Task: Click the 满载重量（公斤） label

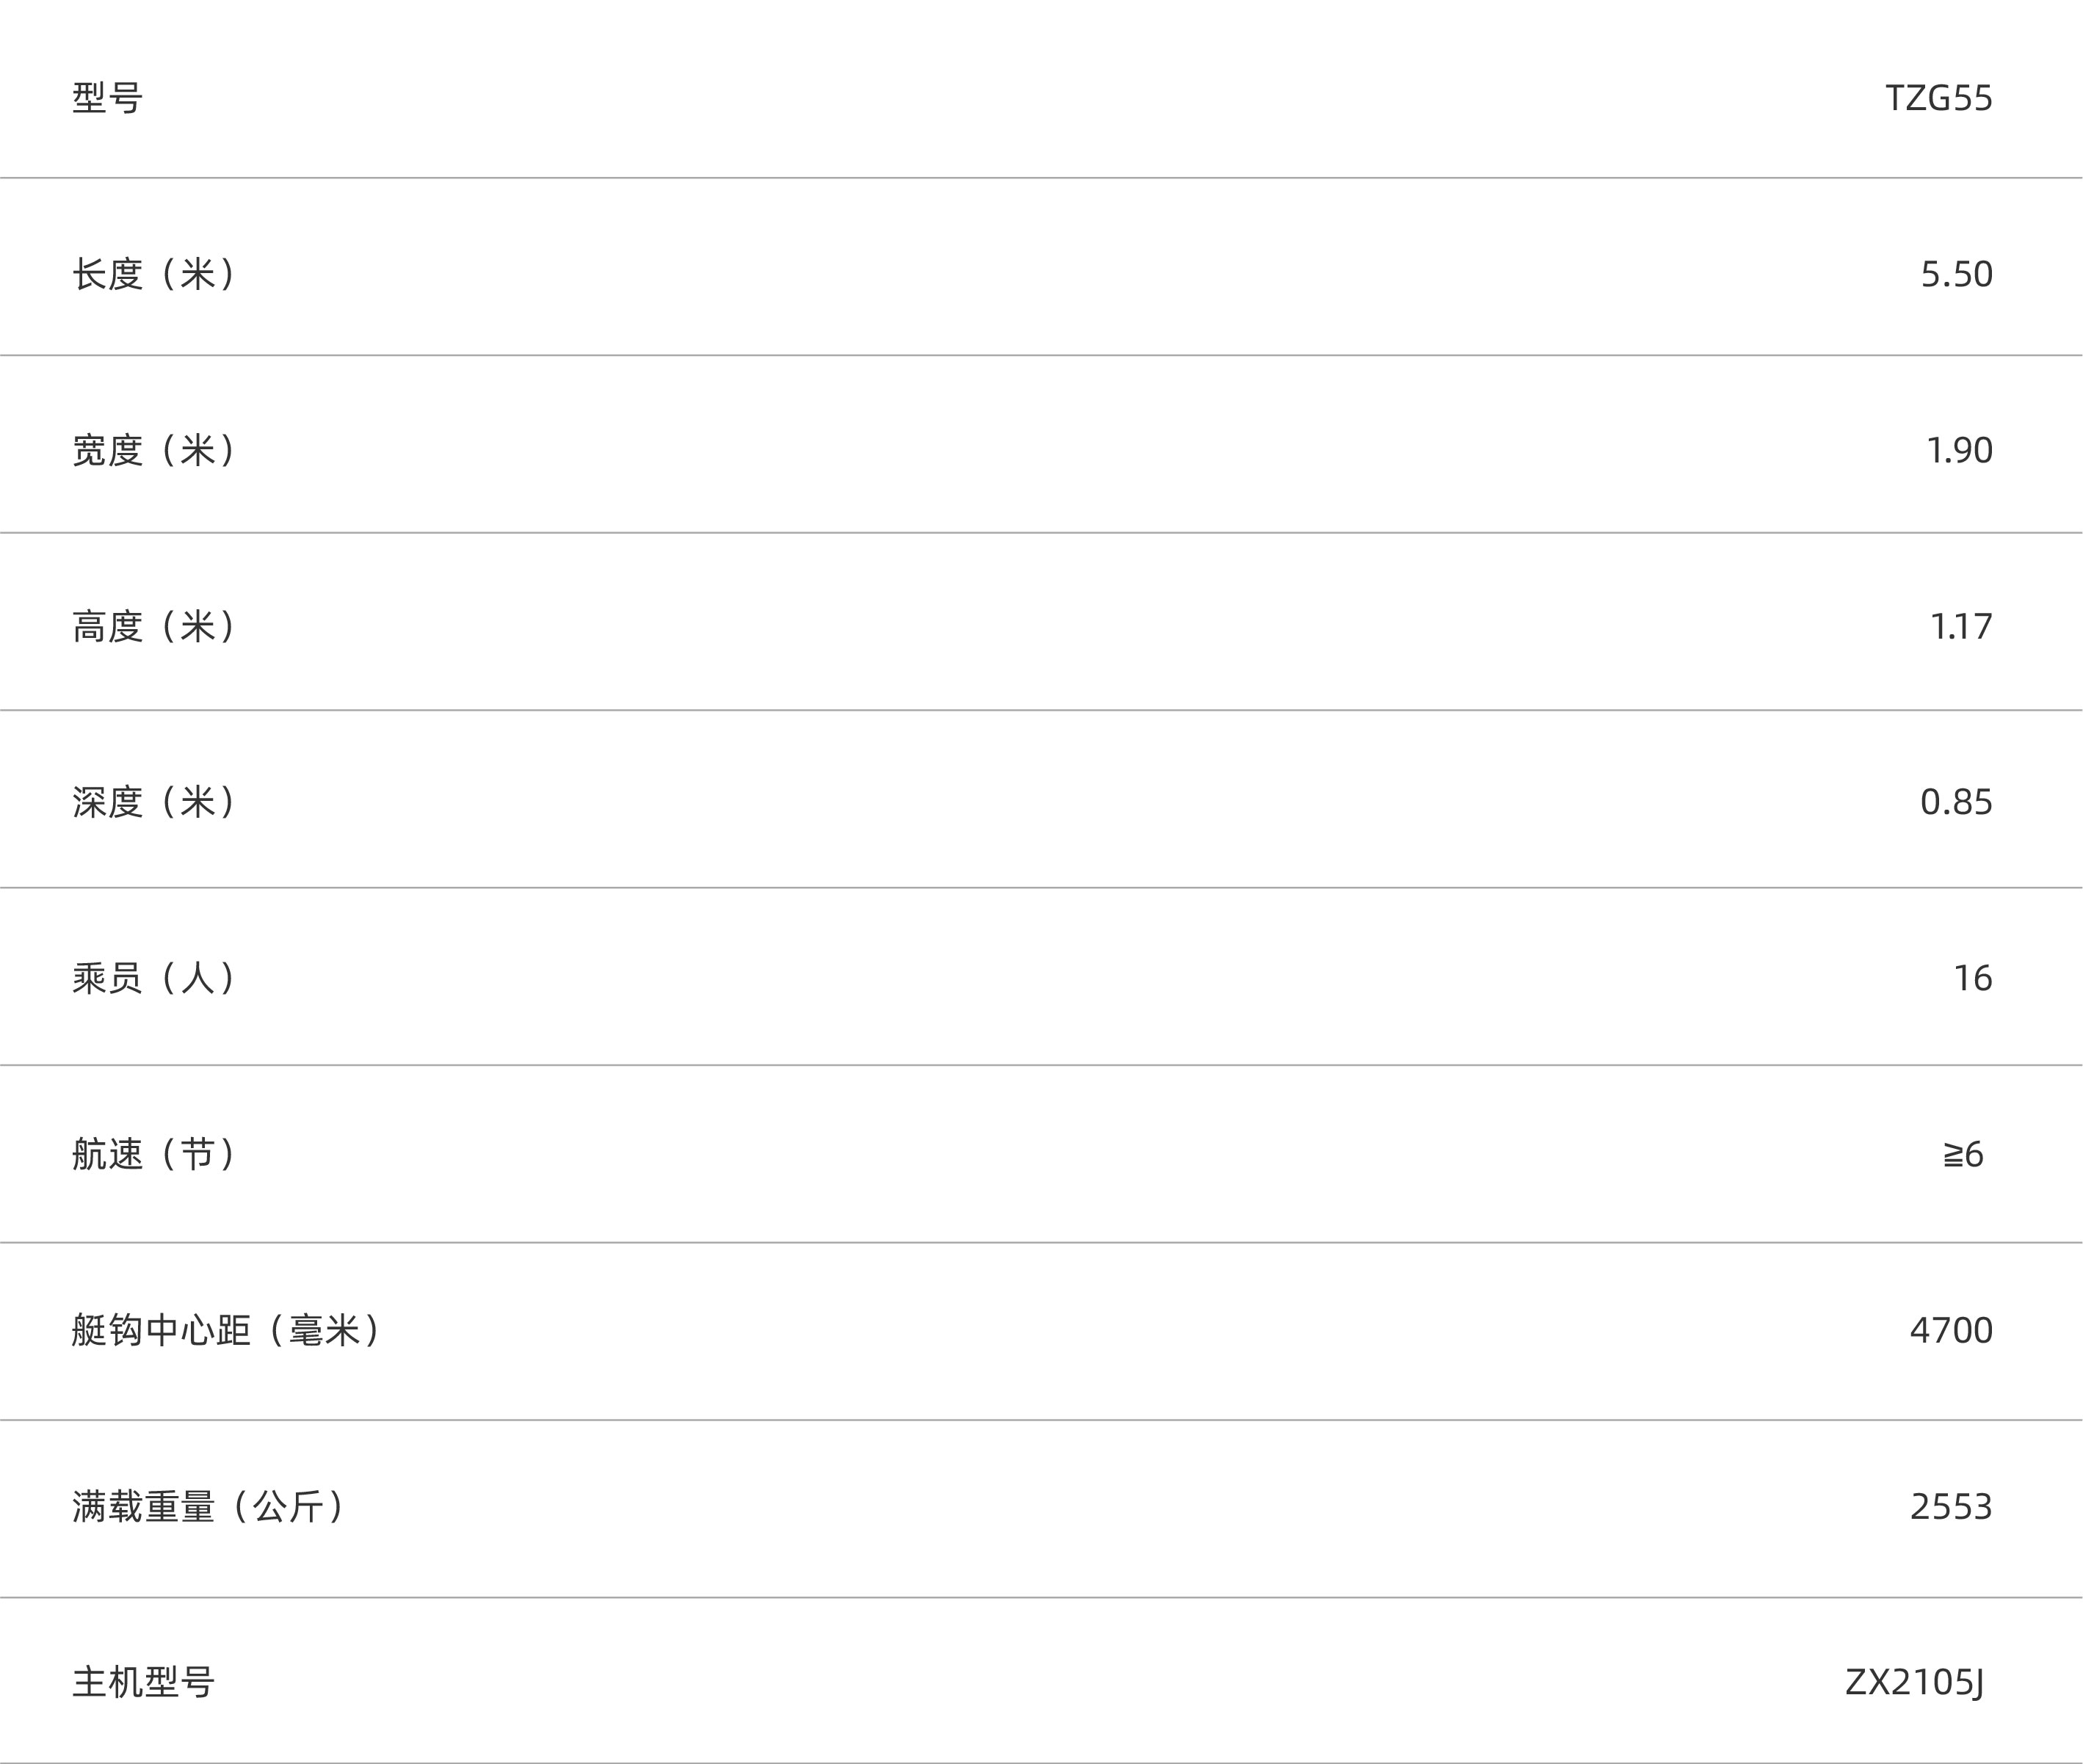Action: point(209,1507)
